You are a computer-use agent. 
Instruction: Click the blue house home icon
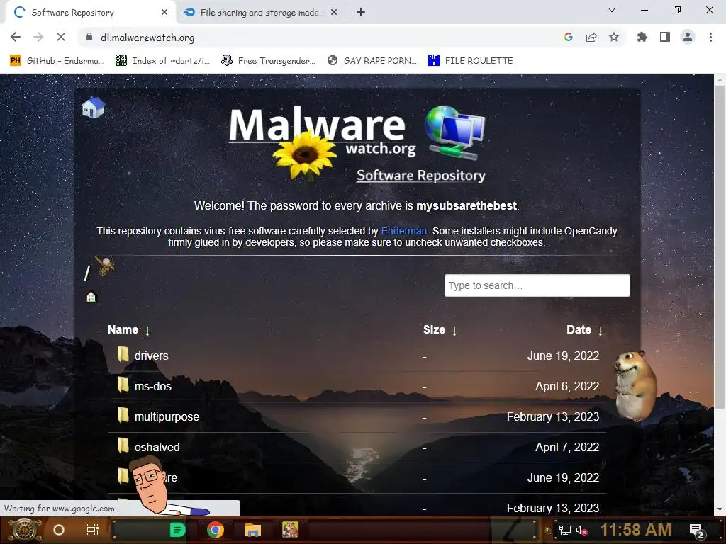click(93, 108)
